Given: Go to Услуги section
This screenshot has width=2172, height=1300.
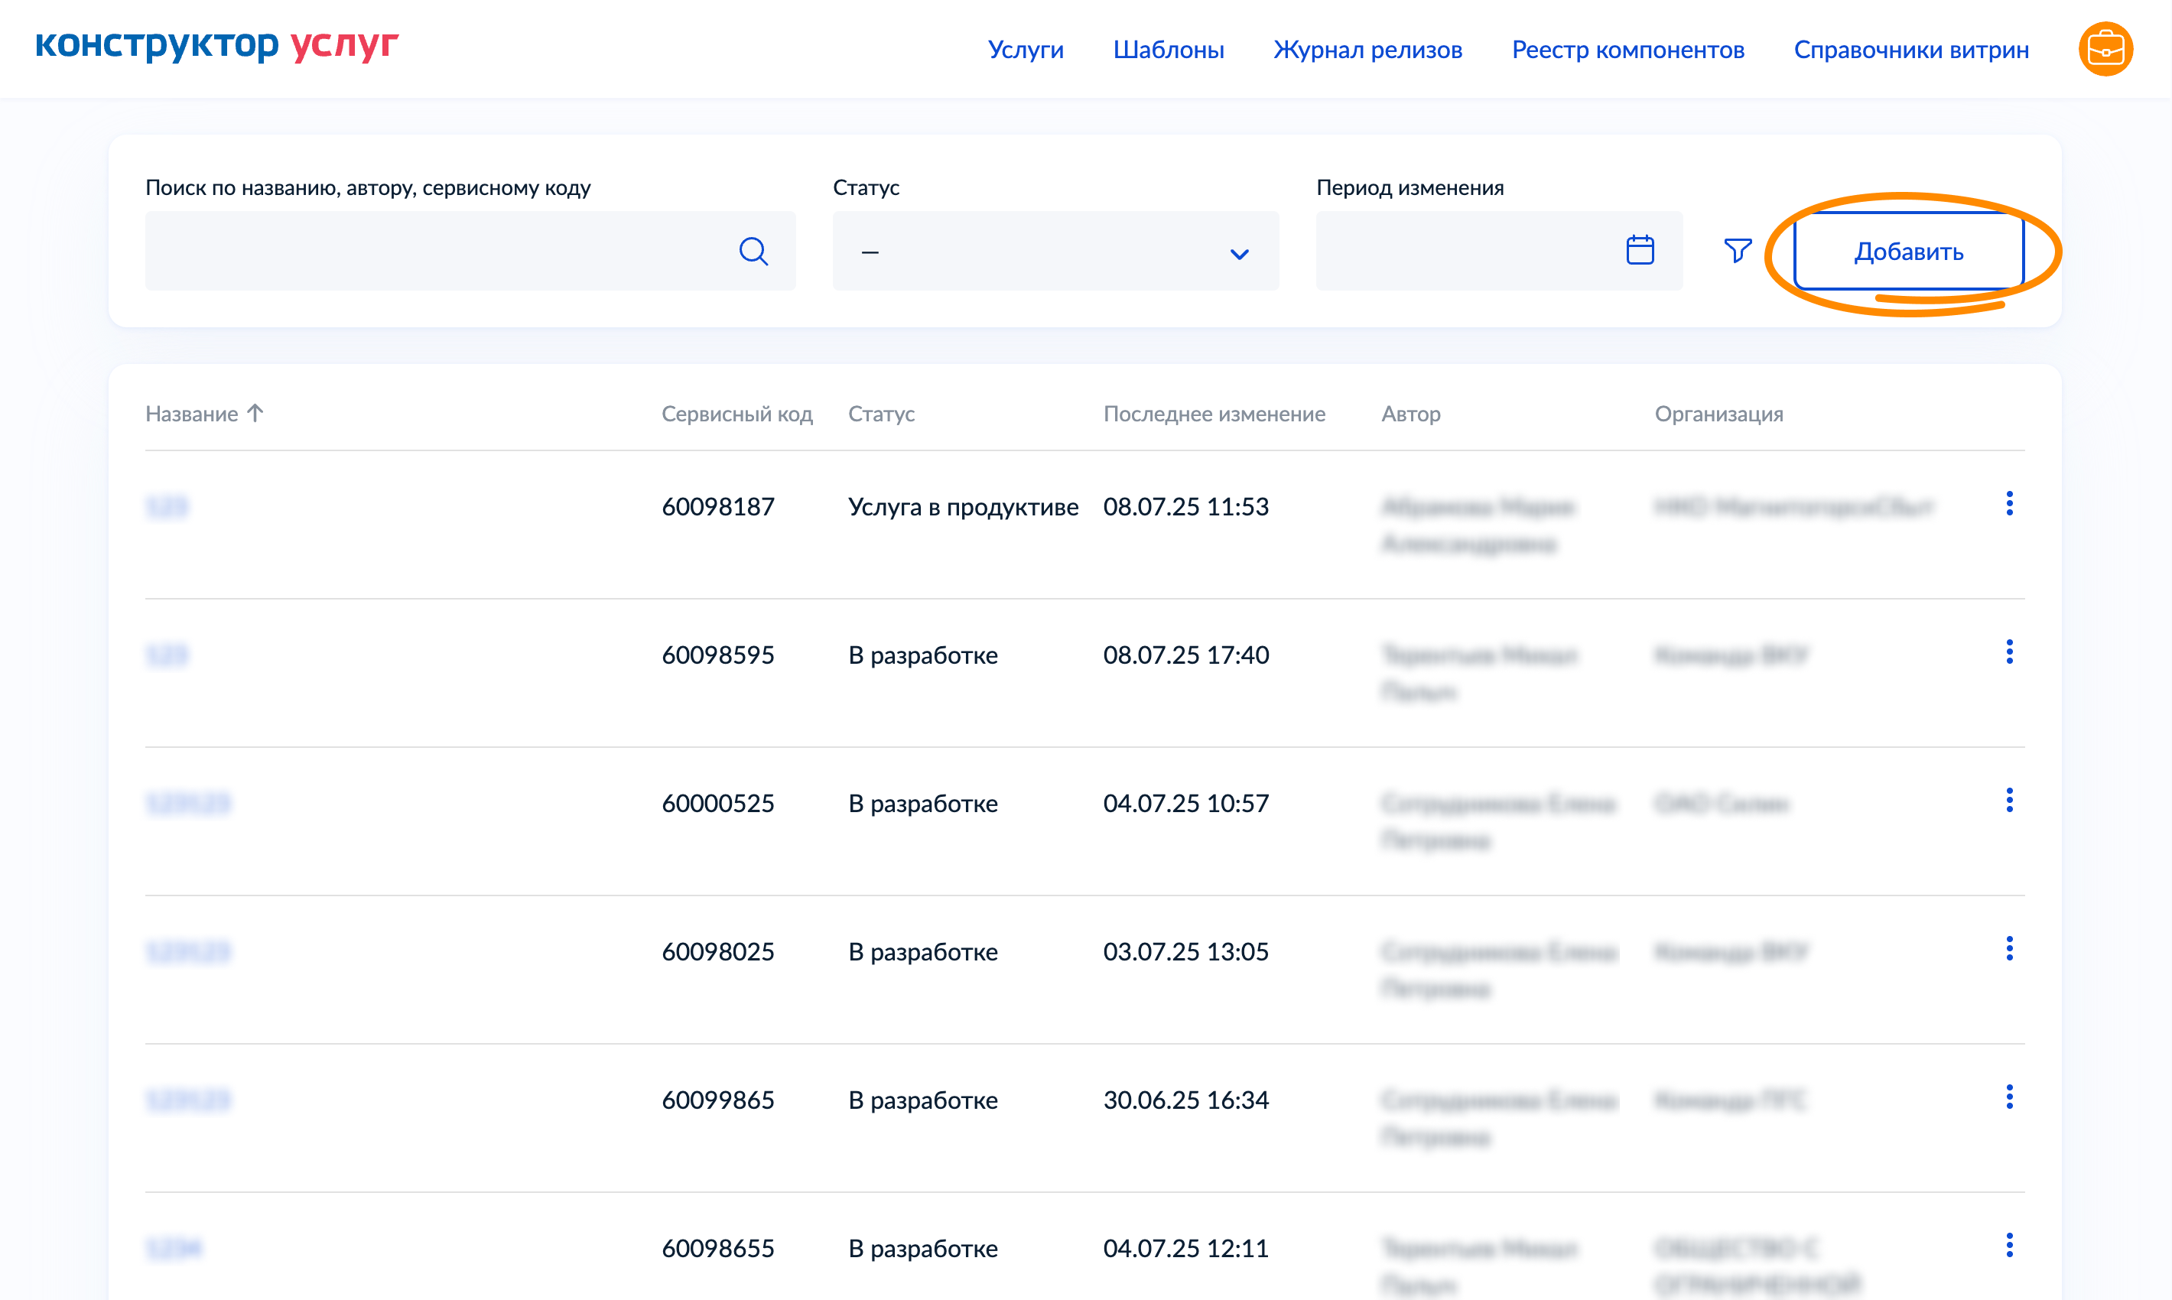Looking at the screenshot, I should tap(1025, 50).
